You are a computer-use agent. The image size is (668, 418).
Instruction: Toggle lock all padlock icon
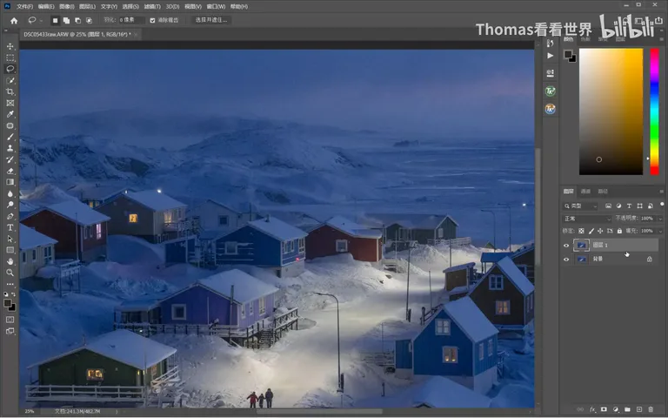tap(619, 231)
